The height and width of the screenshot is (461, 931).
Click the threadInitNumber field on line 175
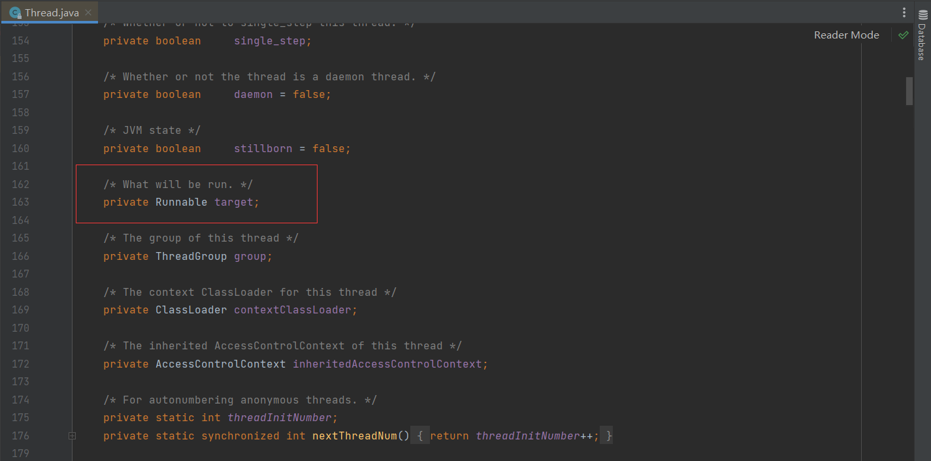click(280, 418)
